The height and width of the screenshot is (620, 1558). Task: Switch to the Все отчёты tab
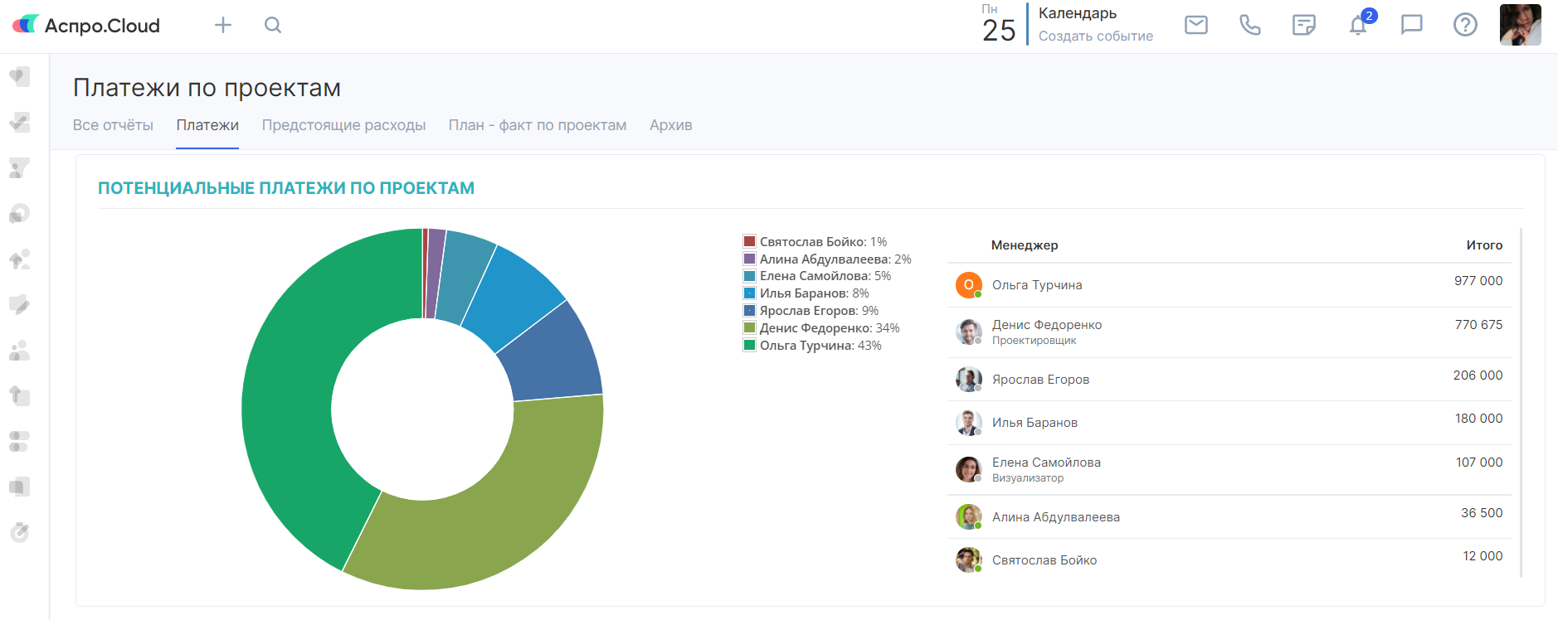[113, 125]
